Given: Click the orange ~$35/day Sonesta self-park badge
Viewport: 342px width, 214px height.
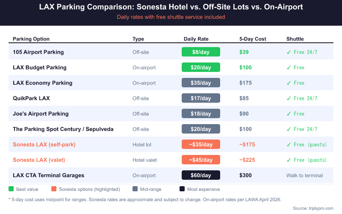Looking at the screenshot, I should pos(200,144).
